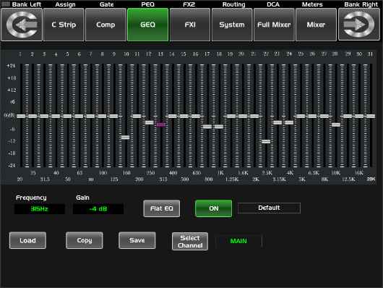Click the Copy button
383x288 pixels.
tap(85, 240)
